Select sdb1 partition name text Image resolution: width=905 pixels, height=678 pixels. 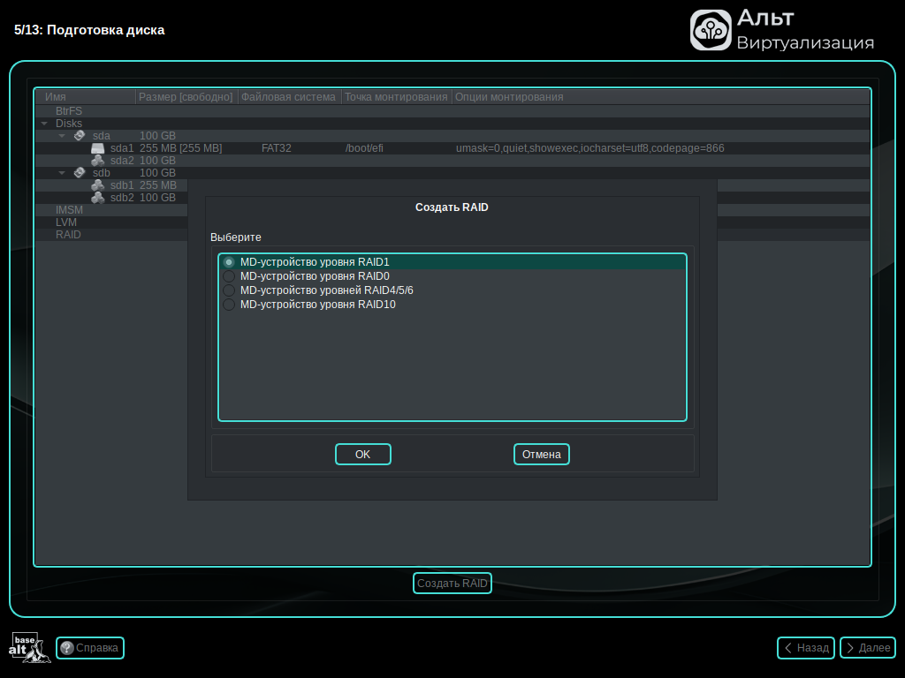tap(122, 185)
